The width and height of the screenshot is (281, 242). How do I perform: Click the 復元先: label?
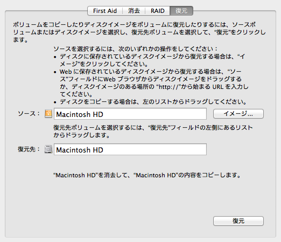point(29,149)
